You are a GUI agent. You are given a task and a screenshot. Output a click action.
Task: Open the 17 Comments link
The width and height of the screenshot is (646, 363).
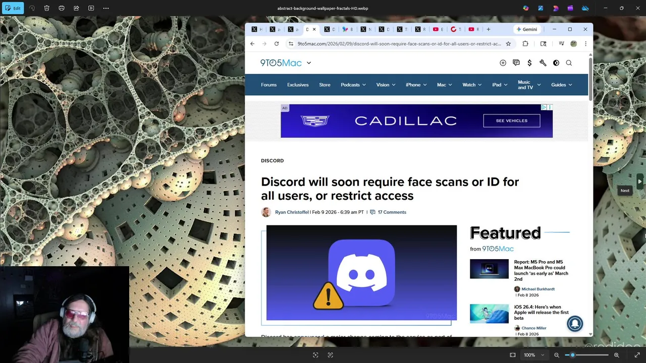click(x=392, y=212)
